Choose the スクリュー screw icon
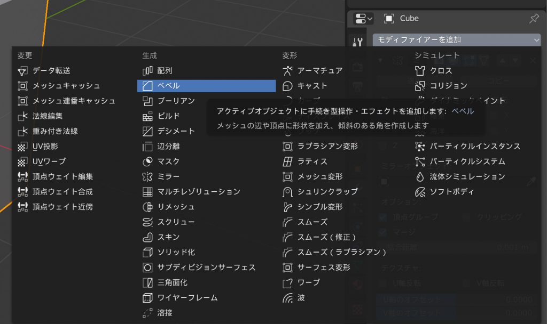This screenshot has width=547, height=324. [147, 222]
